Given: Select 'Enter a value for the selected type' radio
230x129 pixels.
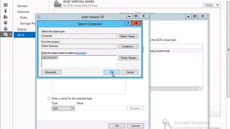Looking at the screenshot, I should tap(49, 99).
